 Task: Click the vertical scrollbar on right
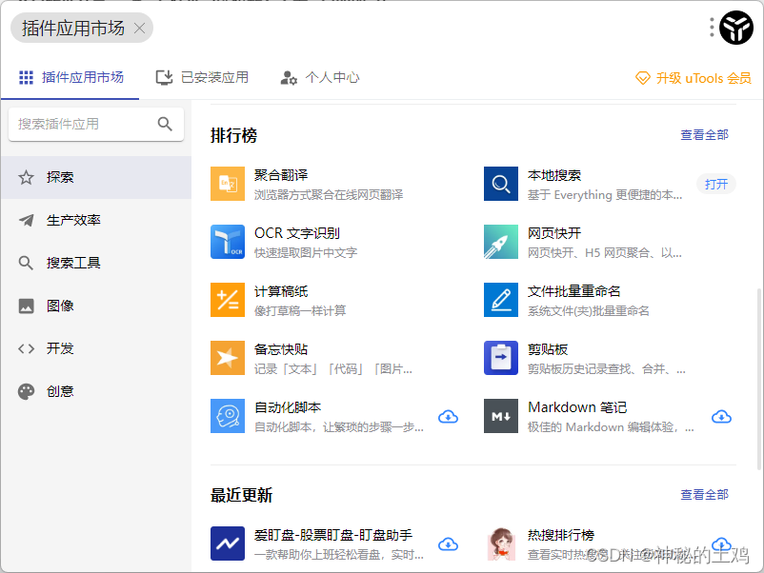pyautogui.click(x=758, y=379)
